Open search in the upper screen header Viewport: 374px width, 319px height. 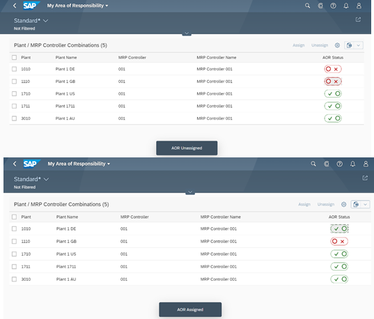point(307,6)
